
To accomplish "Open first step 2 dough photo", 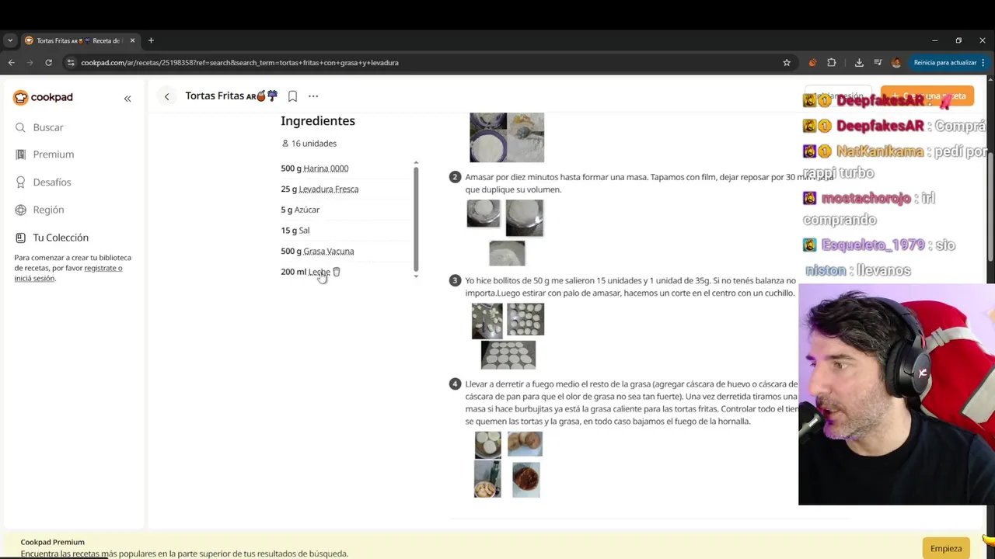I will pyautogui.click(x=484, y=214).
